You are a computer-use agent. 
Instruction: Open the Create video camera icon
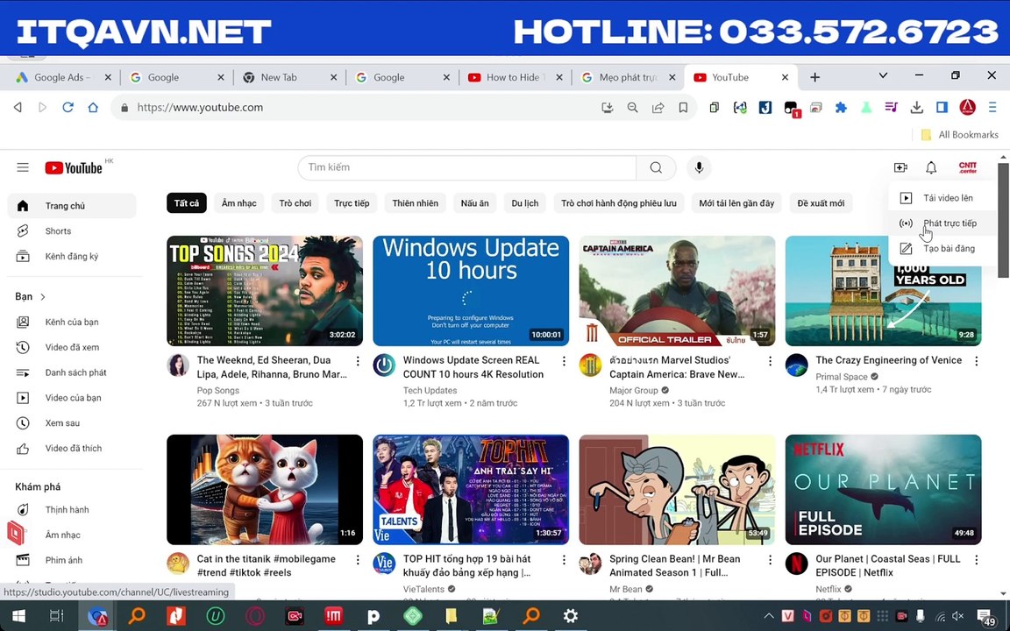tap(900, 167)
